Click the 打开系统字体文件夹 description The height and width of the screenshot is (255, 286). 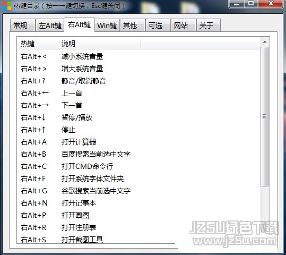pos(93,178)
